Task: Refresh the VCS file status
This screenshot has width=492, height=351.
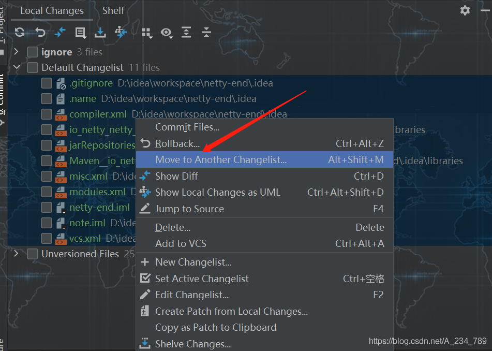Action: click(20, 32)
